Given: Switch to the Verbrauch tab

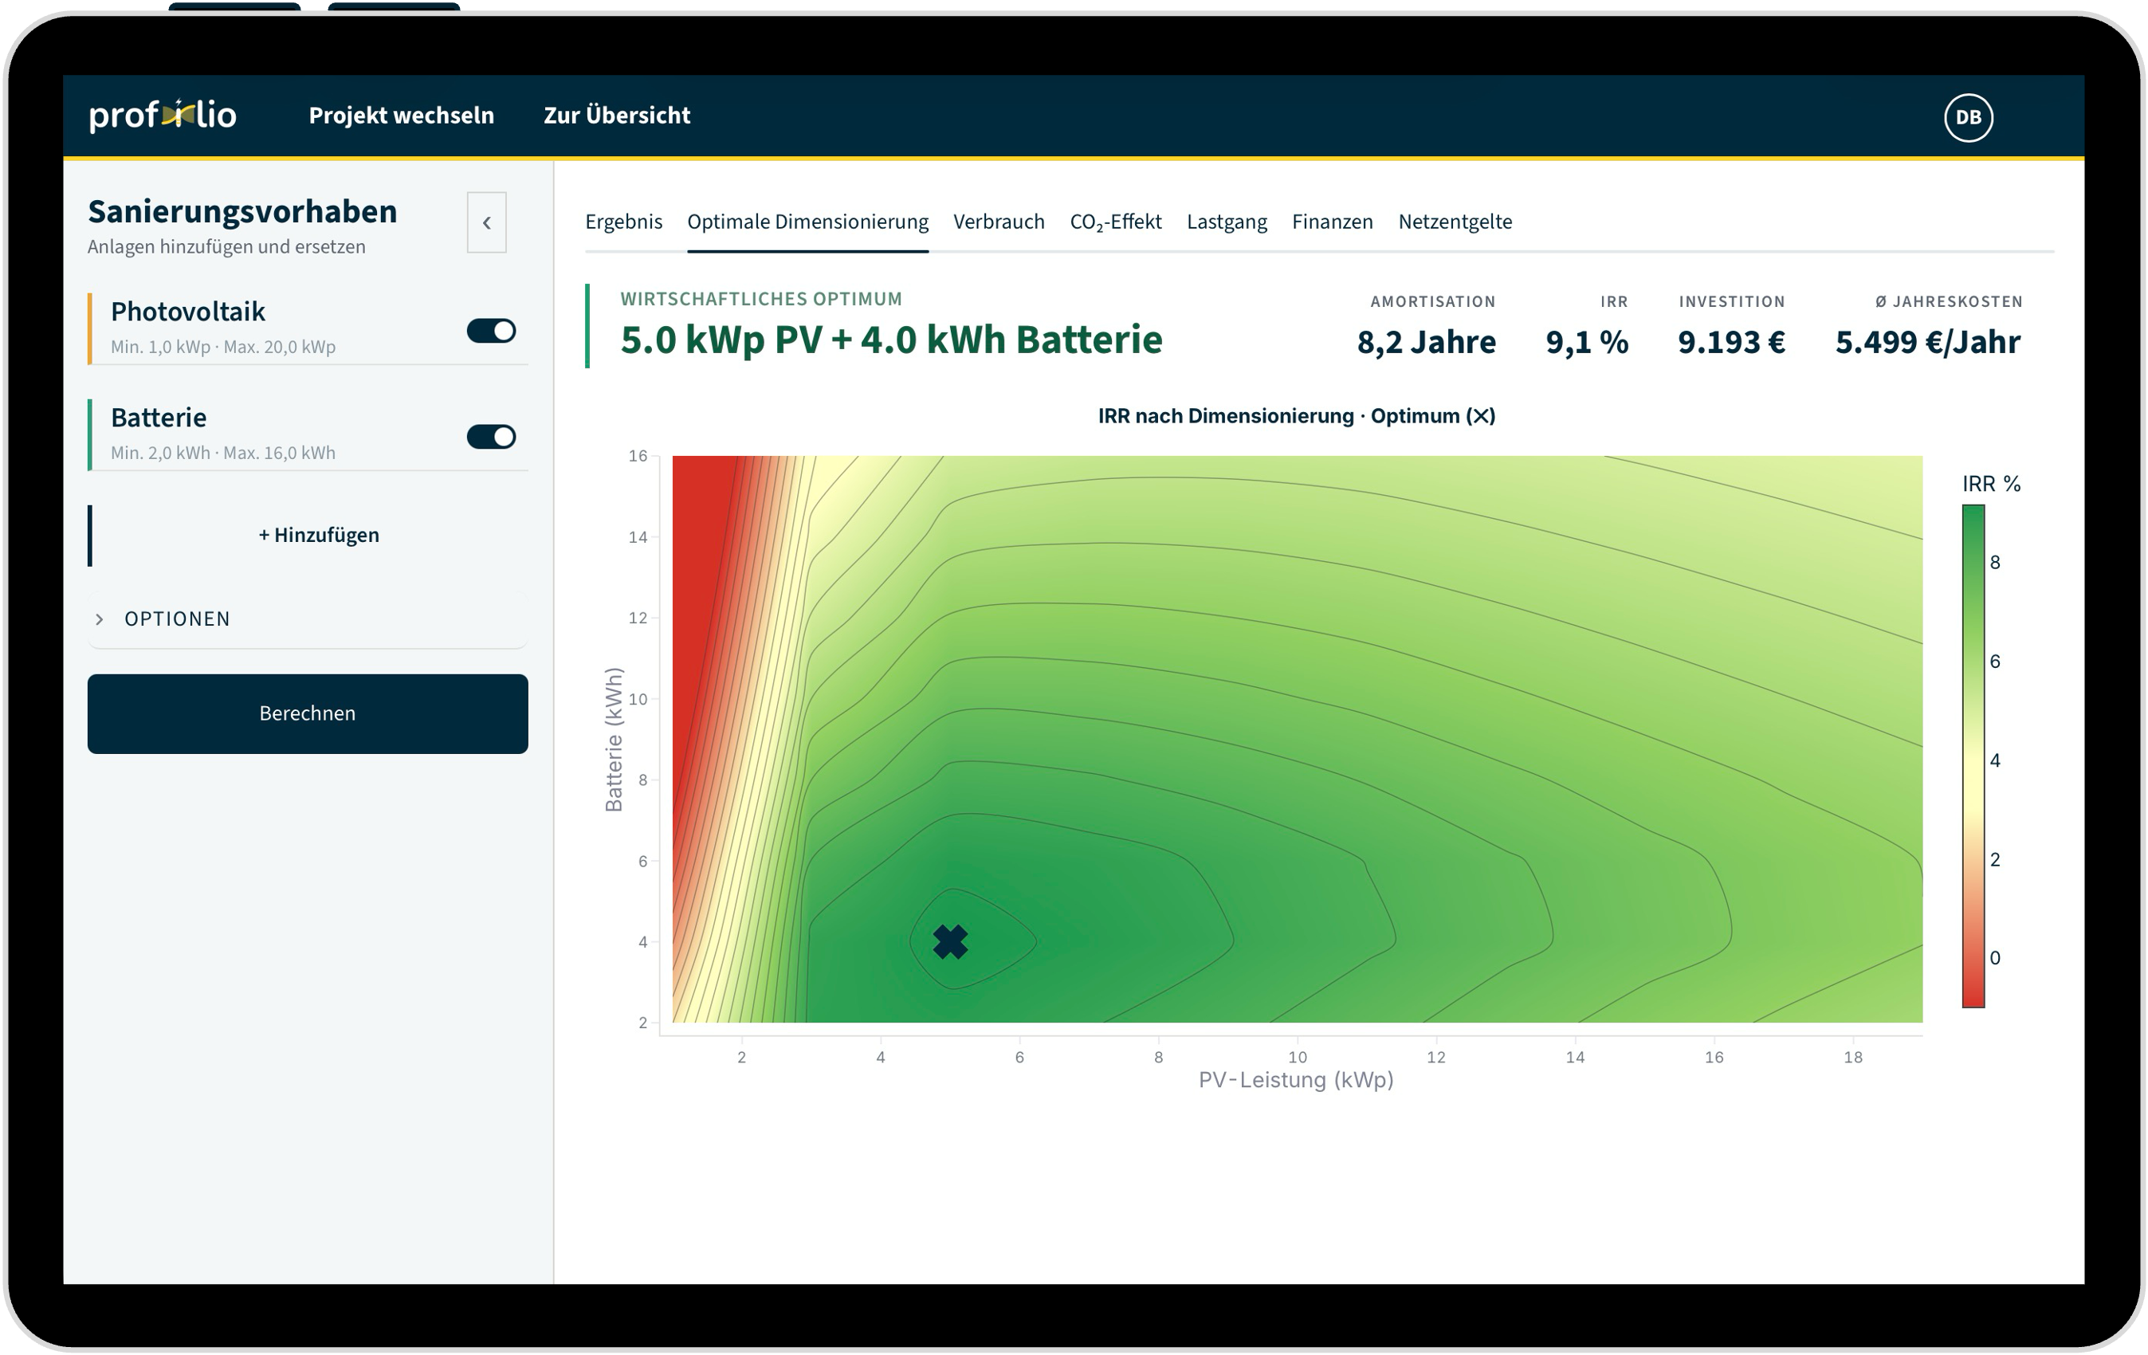Looking at the screenshot, I should tap(998, 222).
